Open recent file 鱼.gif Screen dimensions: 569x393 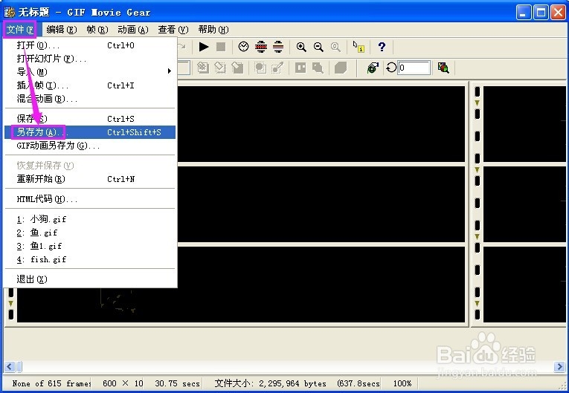click(90, 233)
